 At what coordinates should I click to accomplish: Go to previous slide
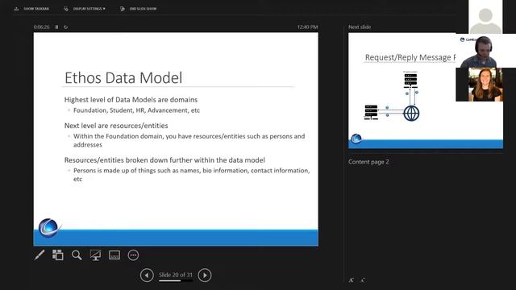point(147,275)
